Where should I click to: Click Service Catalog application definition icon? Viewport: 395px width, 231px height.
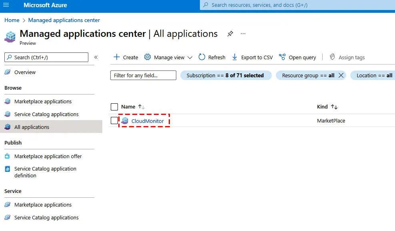coord(8,169)
